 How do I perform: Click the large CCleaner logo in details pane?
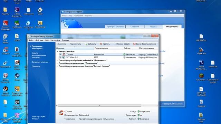click(61, 113)
